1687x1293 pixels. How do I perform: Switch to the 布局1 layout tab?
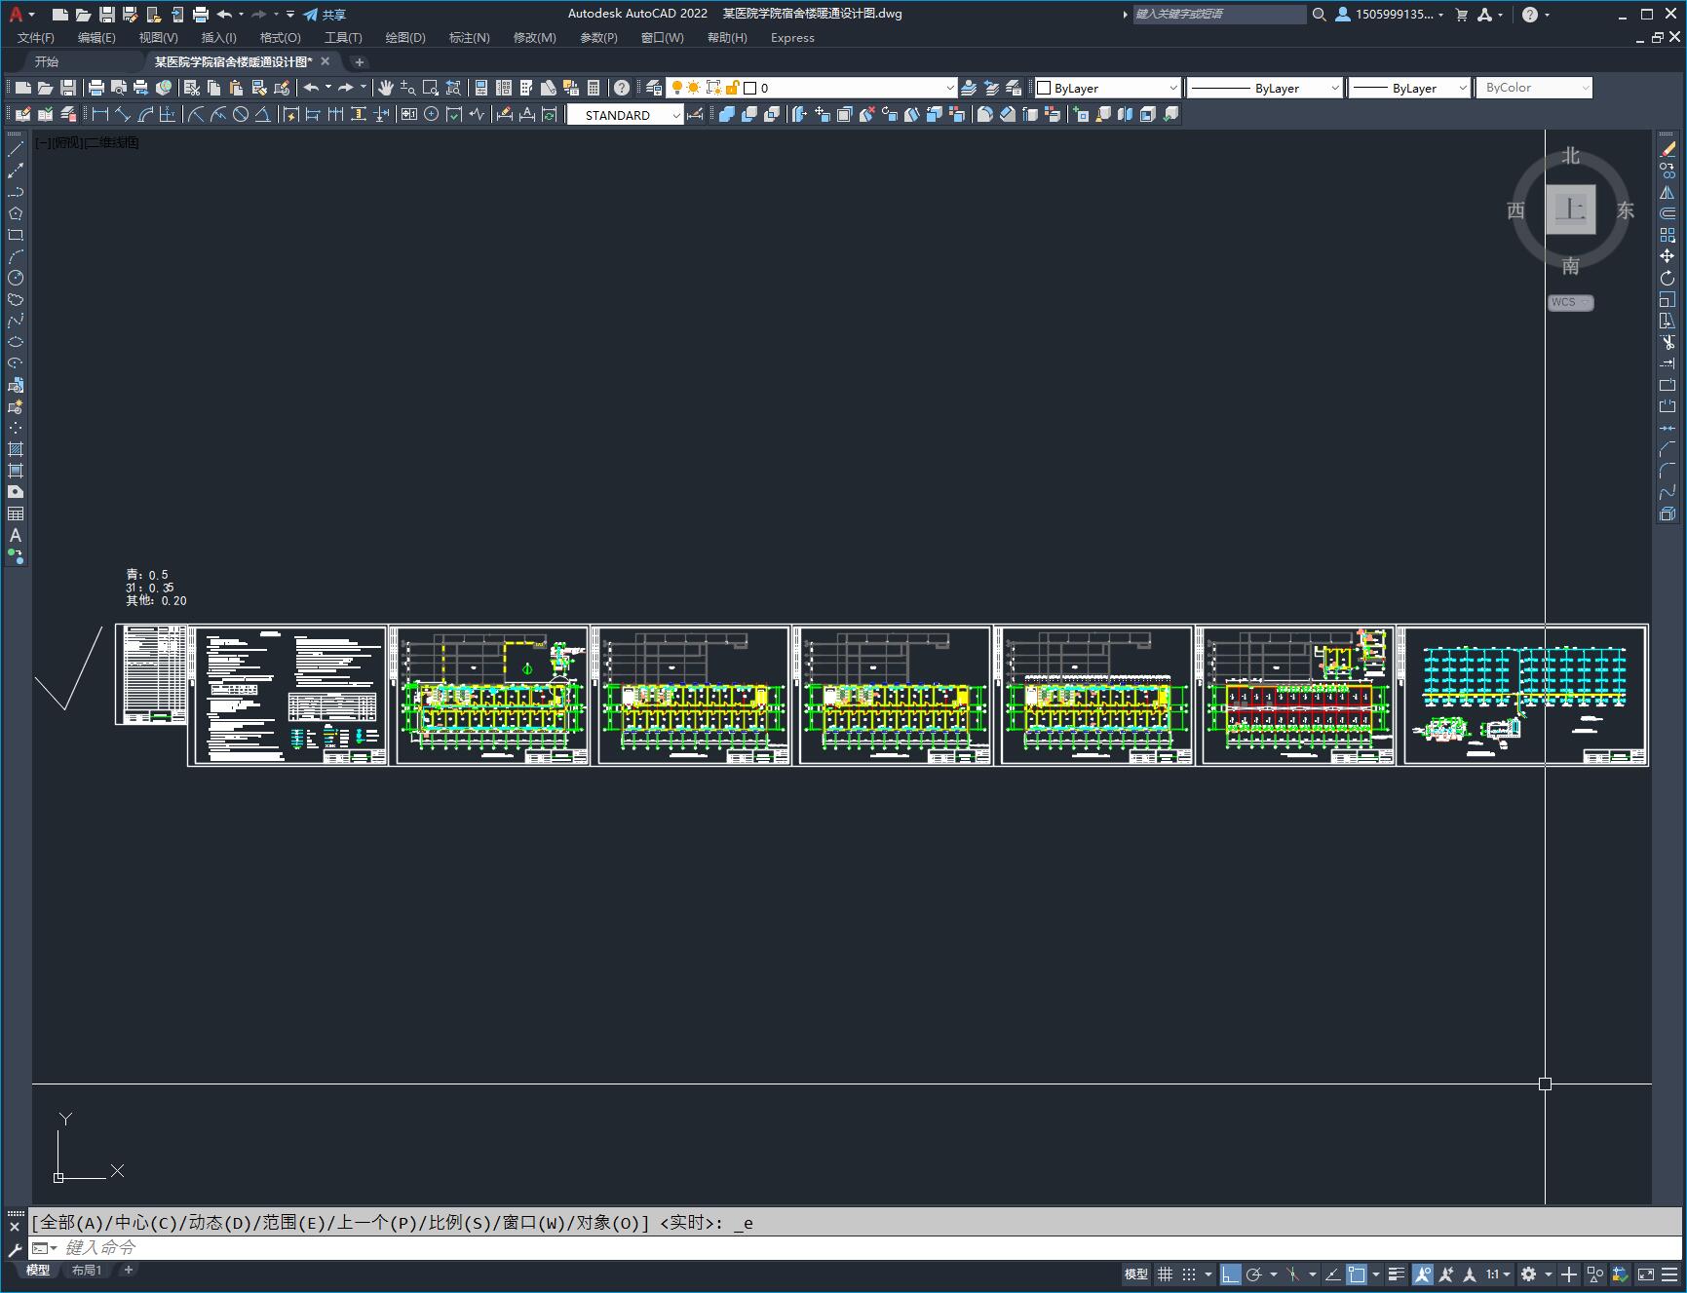(87, 1270)
